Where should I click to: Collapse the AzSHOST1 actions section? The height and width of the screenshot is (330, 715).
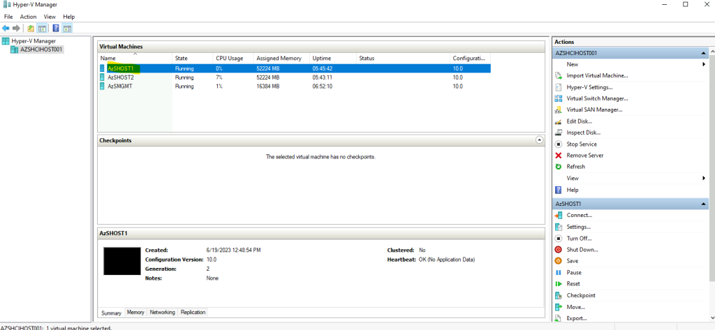click(704, 204)
